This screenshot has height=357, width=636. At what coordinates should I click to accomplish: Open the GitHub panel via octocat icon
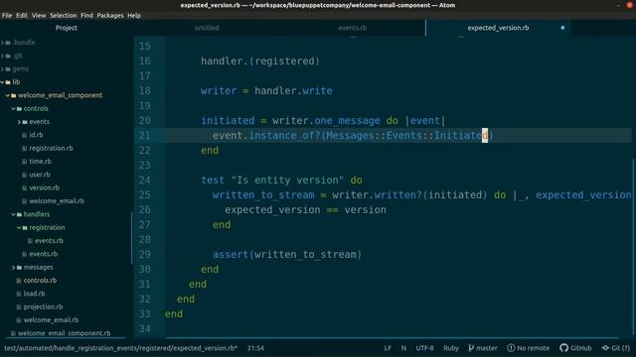[563, 348]
